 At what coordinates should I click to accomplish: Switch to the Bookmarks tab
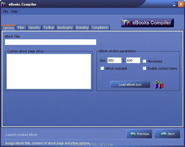(65, 28)
